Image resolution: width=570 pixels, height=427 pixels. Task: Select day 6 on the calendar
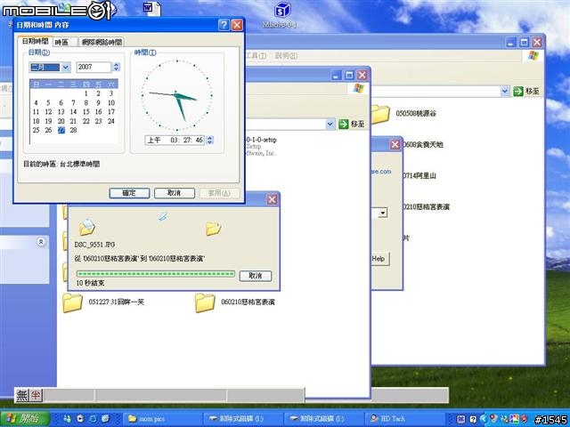tap(61, 103)
